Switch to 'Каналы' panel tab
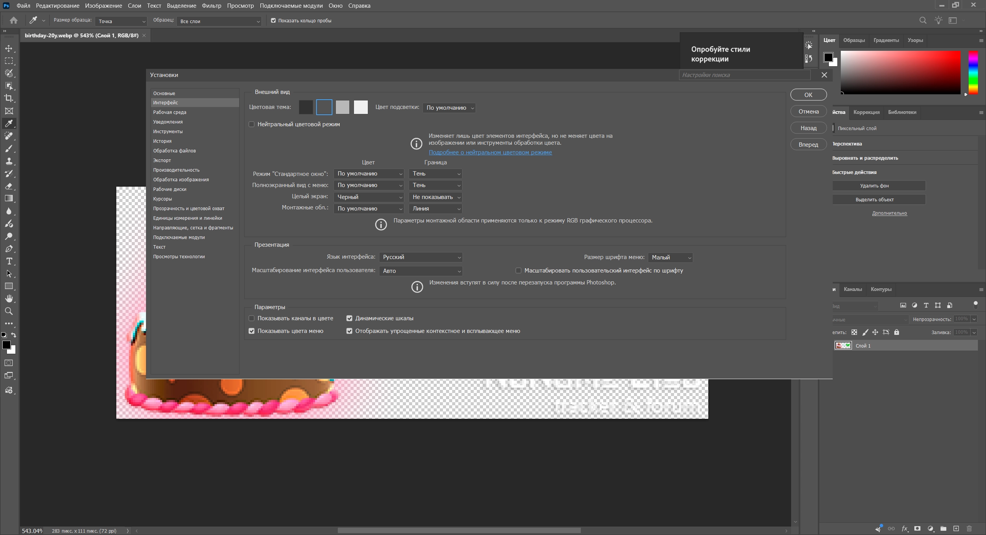986x535 pixels. [853, 289]
